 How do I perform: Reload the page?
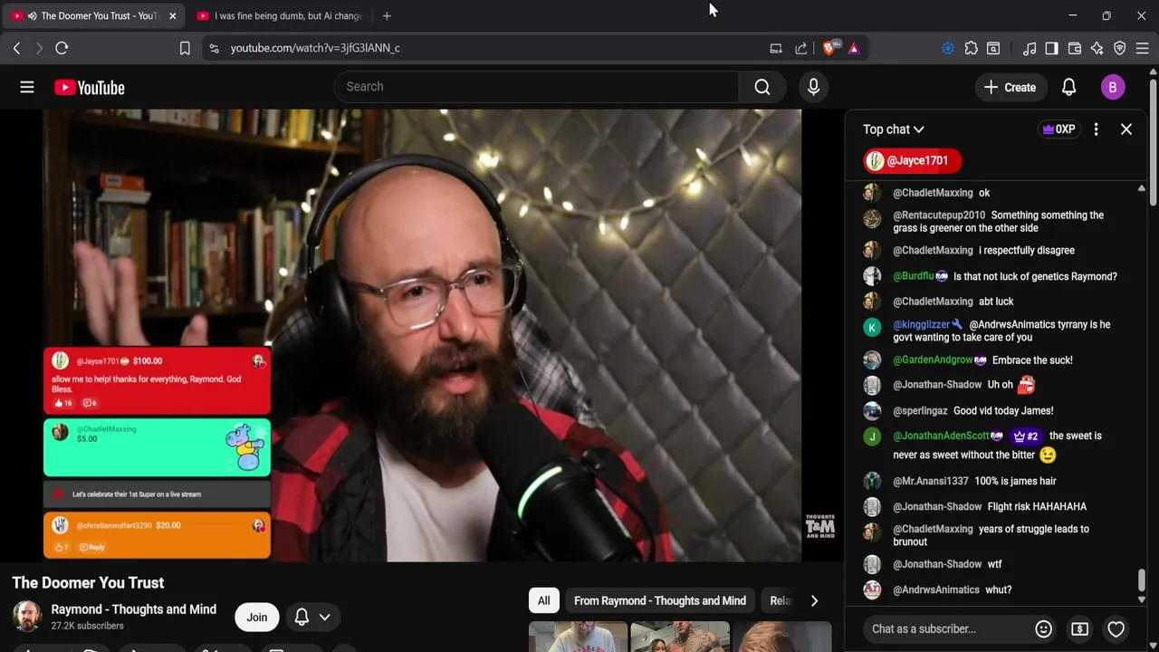point(62,48)
